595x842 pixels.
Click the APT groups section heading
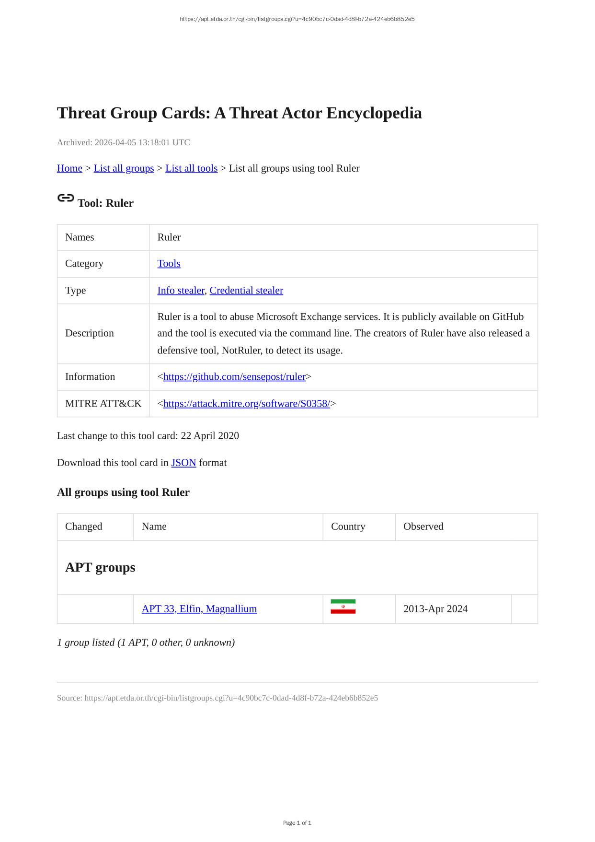[100, 567]
